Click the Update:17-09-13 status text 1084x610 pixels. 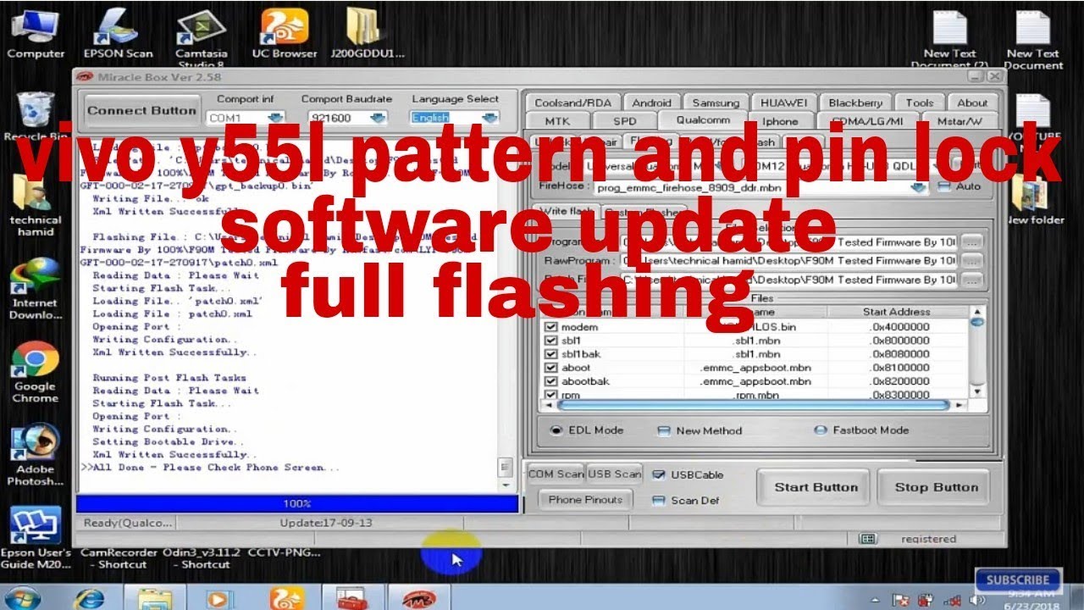tap(326, 523)
